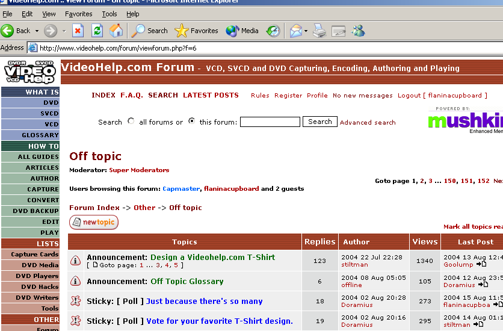Click 'Mark all topics read' link
503x331 pixels.
[x=473, y=226]
